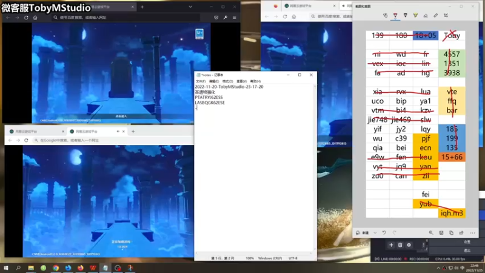485x273 pixels.
Task: Open OBS Studio from taskbar
Action: point(118,268)
